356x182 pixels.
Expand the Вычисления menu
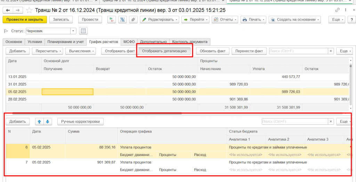(x=80, y=51)
